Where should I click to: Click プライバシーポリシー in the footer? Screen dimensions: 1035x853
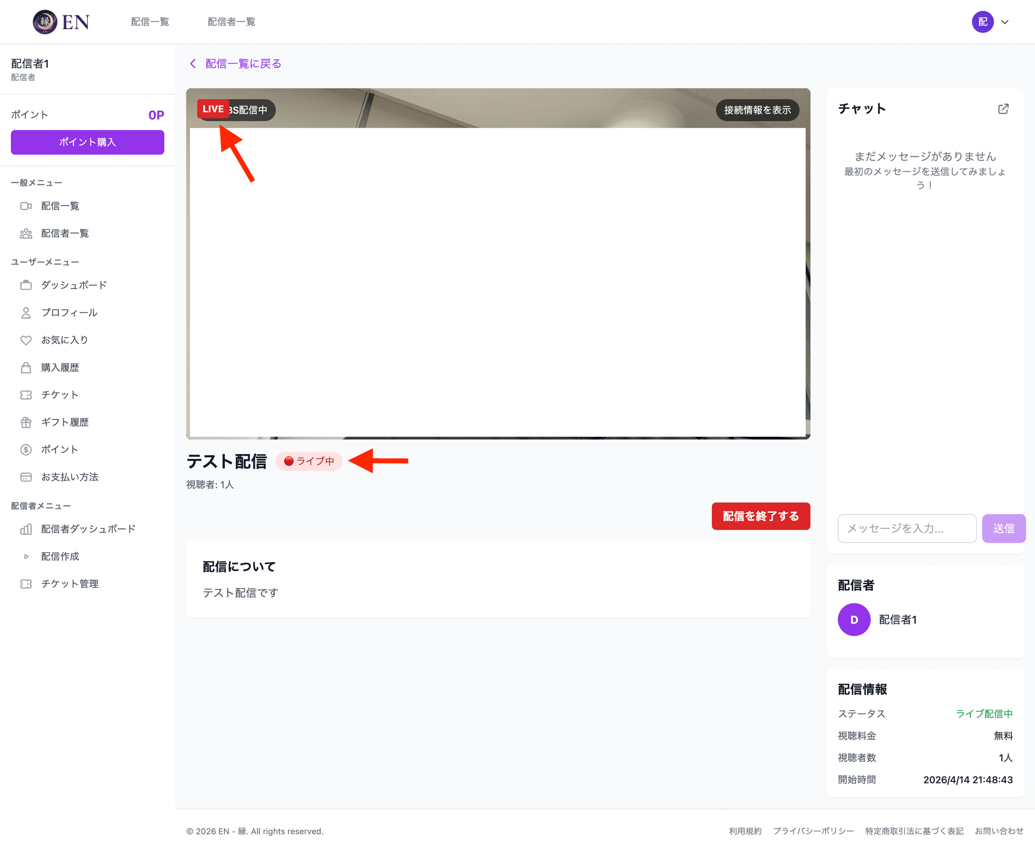(x=813, y=831)
